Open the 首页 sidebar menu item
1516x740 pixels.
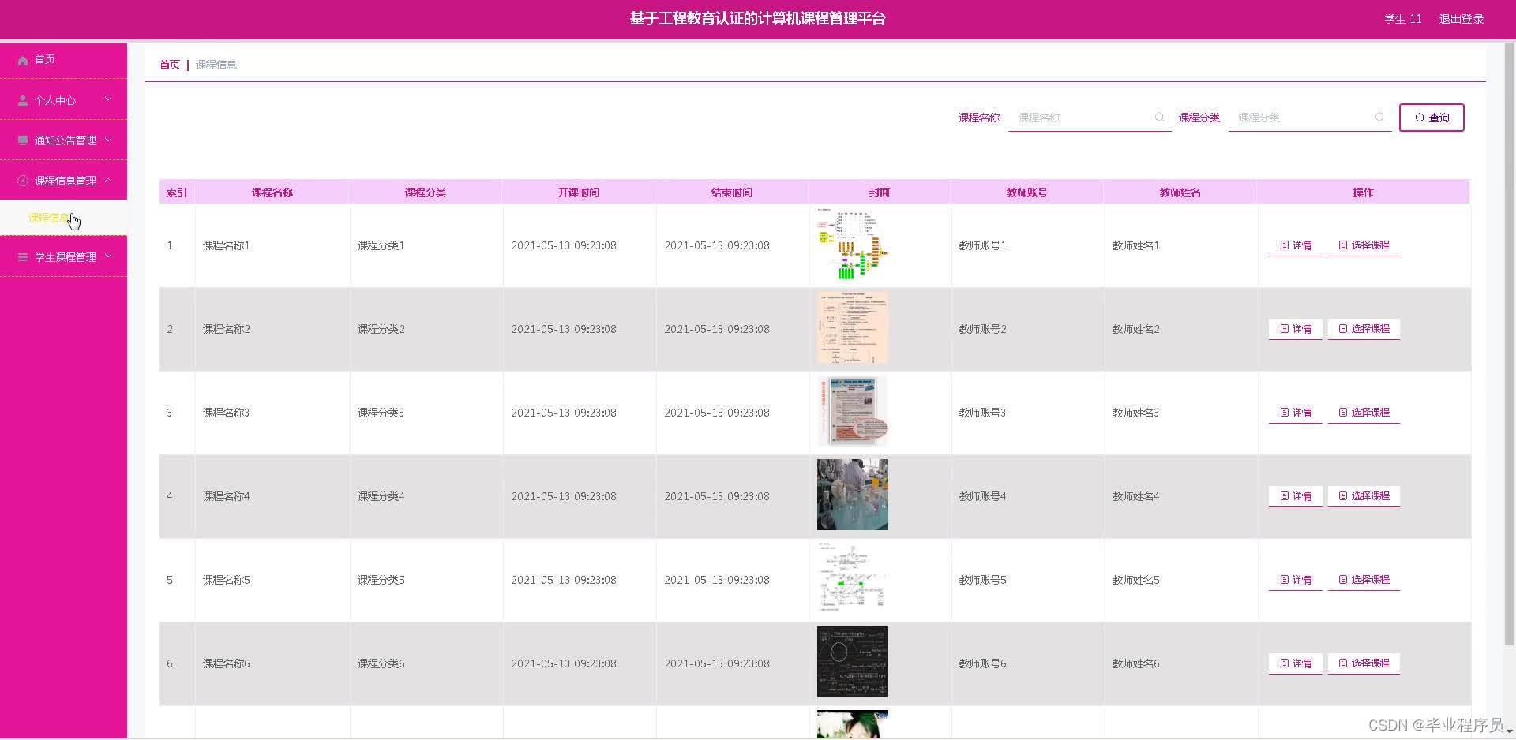tap(63, 60)
